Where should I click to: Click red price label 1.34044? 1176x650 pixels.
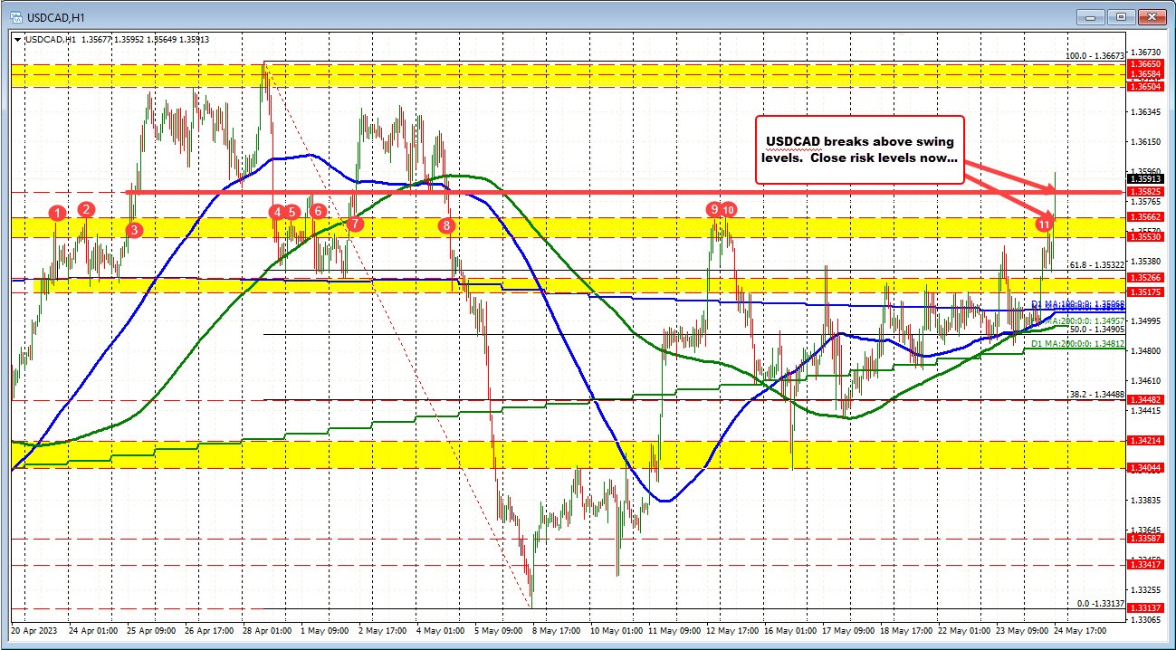tap(1144, 467)
